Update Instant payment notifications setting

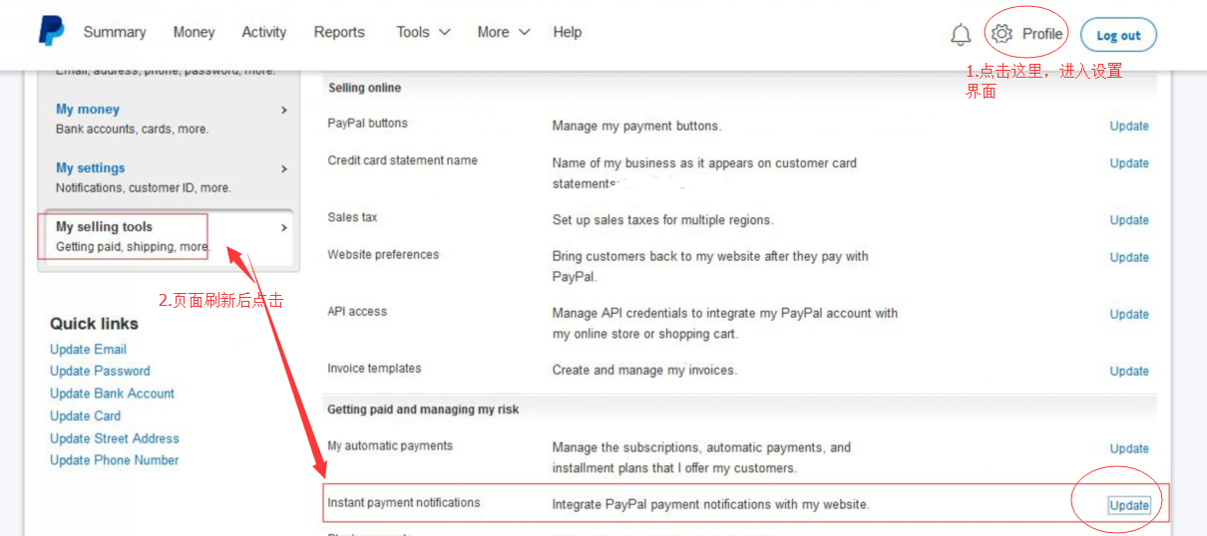(1129, 505)
